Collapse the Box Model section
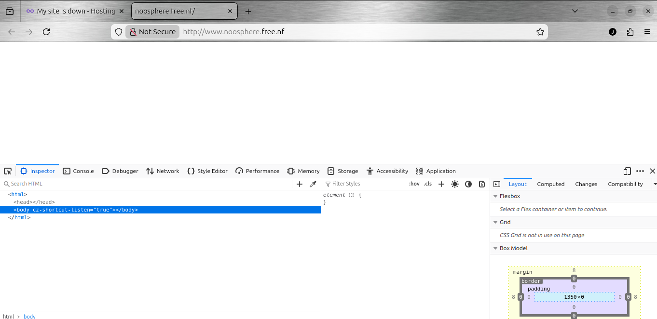This screenshot has height=319, width=657. 495,248
